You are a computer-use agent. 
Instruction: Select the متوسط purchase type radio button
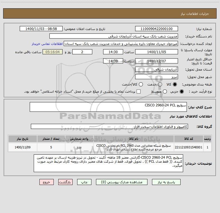pos(165,91)
